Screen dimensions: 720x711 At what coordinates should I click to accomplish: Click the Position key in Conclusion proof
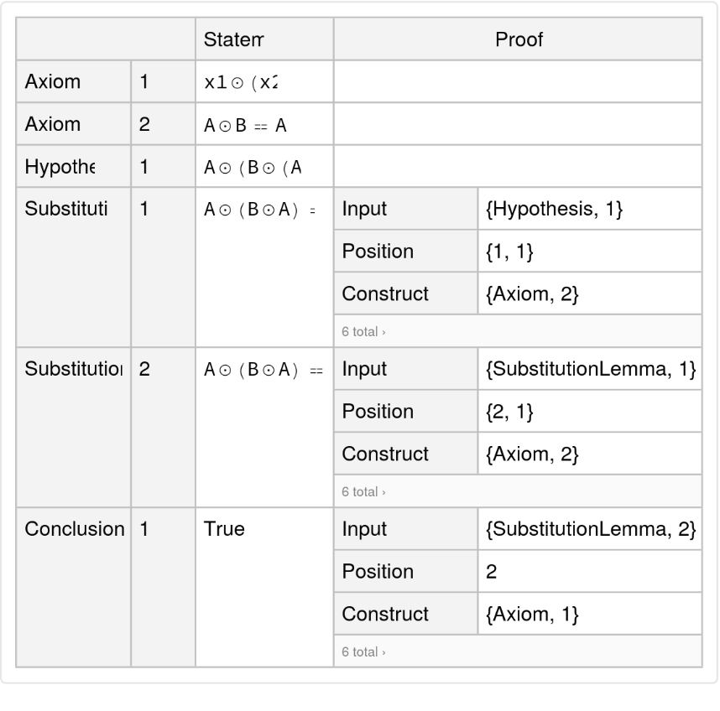pyautogui.click(x=378, y=571)
